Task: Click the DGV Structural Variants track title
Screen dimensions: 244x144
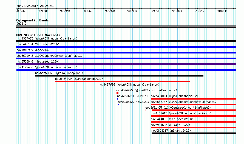Action: click(x=38, y=35)
